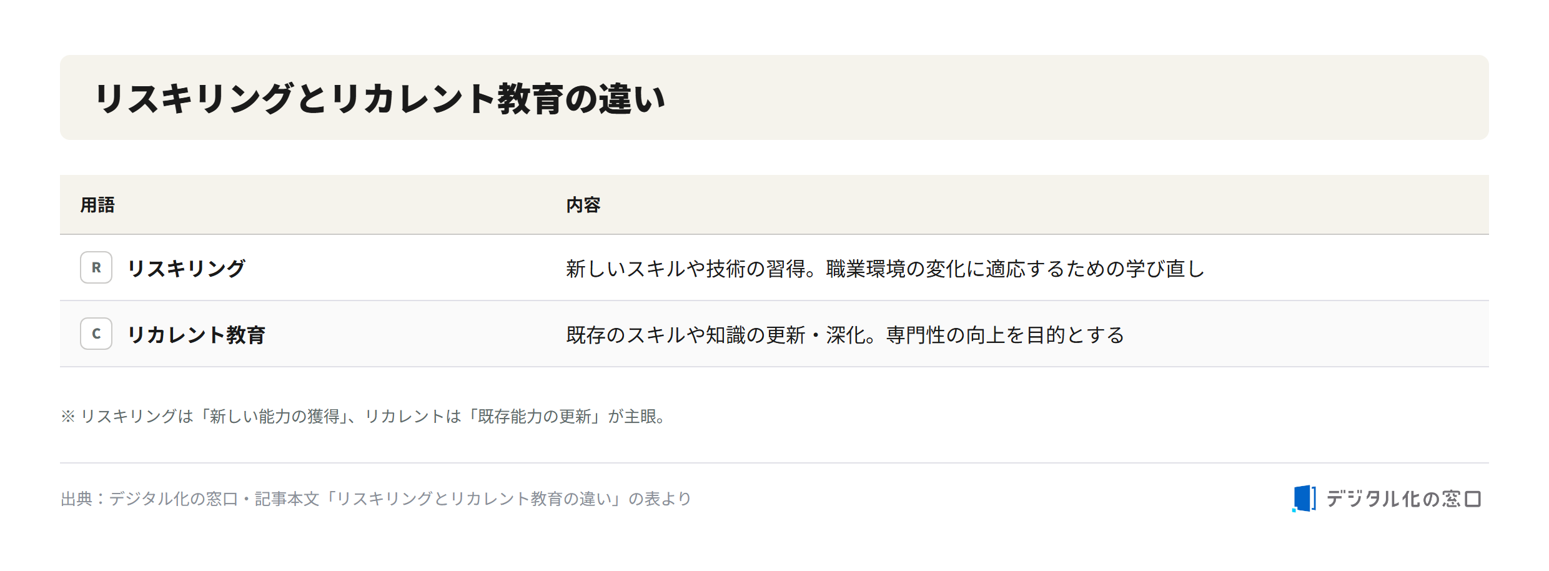1549x571 pixels.
Task: Select the リスキリング term label
Action: 186,268
